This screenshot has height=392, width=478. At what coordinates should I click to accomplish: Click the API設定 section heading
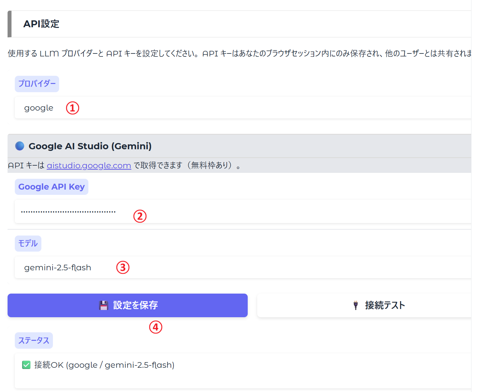point(41,24)
